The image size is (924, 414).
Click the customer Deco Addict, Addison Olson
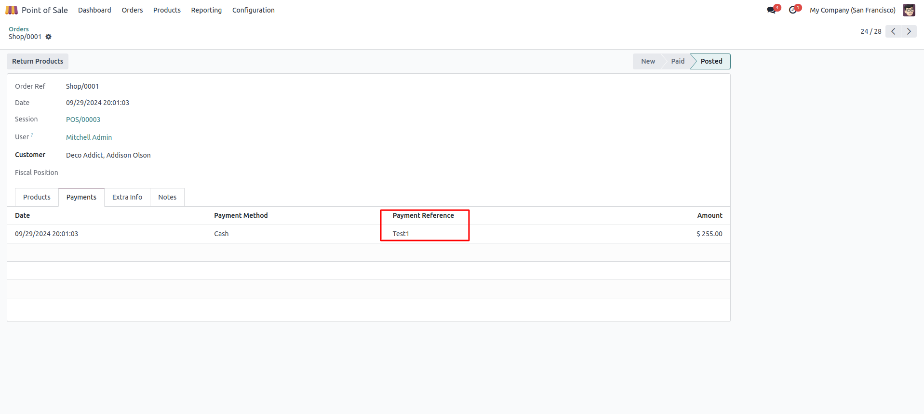coord(108,155)
